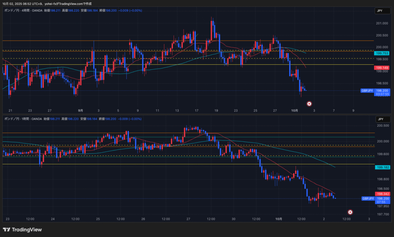Viewport: 394px width, 237px height.
Task: Click the economic event icon on the 4-hour chart
Action: [x=309, y=103]
